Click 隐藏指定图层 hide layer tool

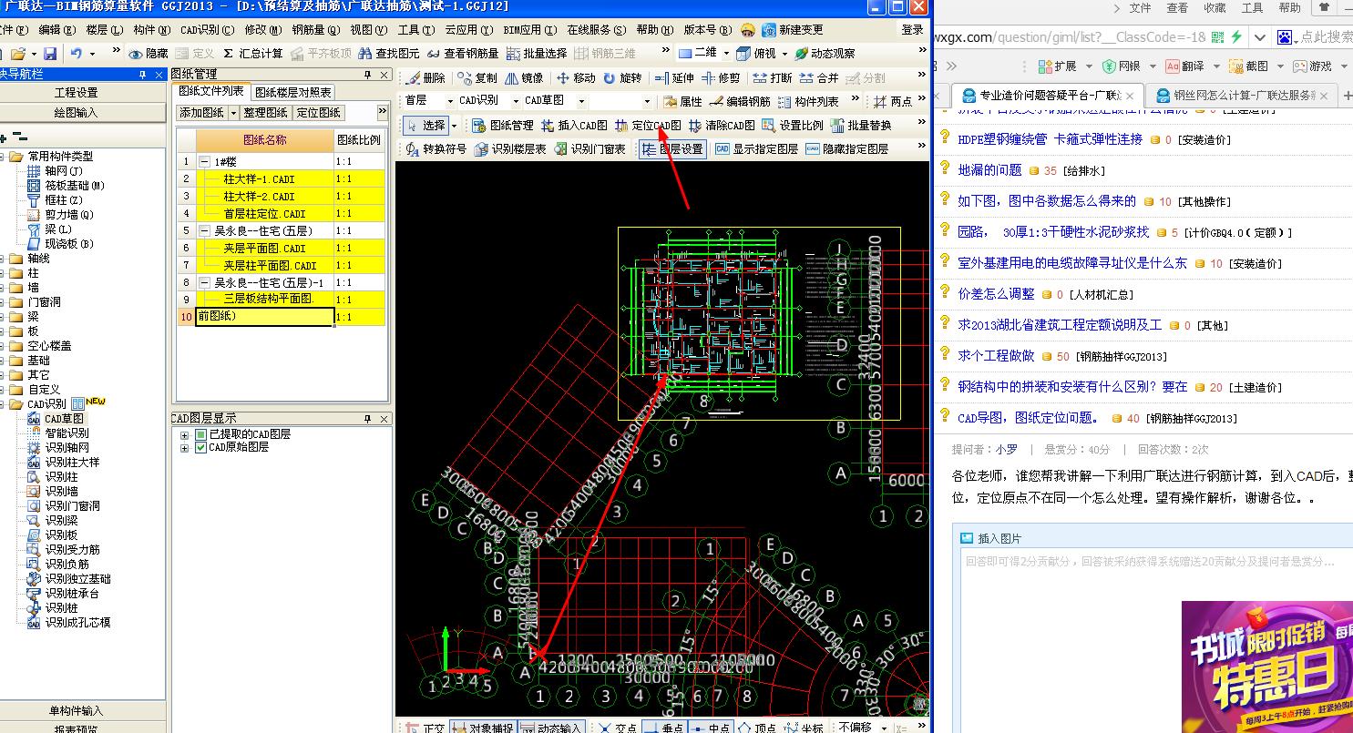[846, 149]
